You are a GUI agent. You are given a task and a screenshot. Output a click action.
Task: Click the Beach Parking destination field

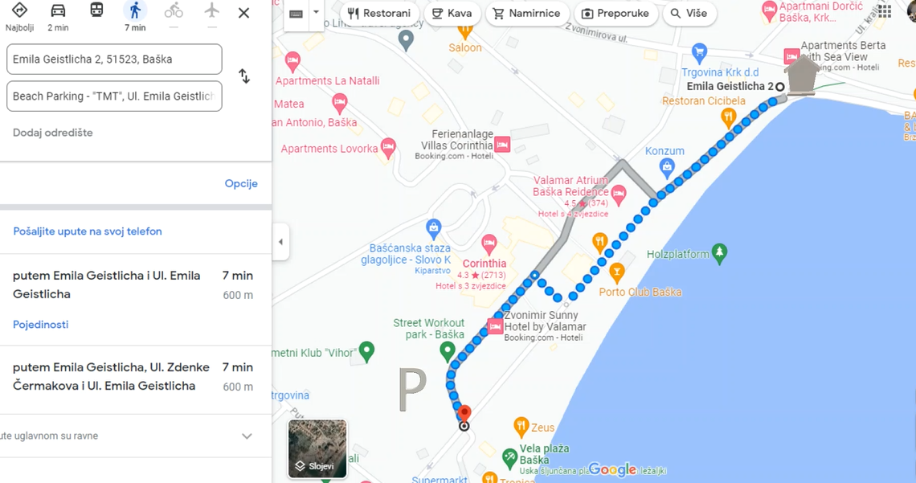pos(114,96)
